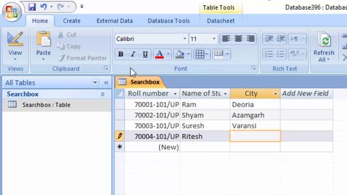Apply the red font color
Viewport: 347px width, 195px height.
(x=159, y=54)
